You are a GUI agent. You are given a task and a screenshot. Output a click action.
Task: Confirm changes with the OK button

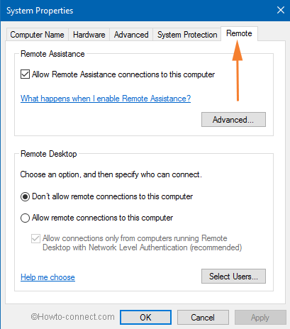point(145,318)
